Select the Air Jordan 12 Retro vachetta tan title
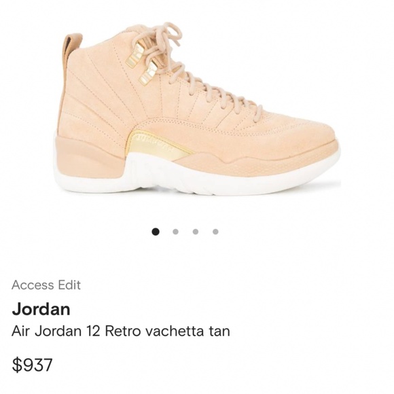The image size is (394, 394). coord(121,332)
